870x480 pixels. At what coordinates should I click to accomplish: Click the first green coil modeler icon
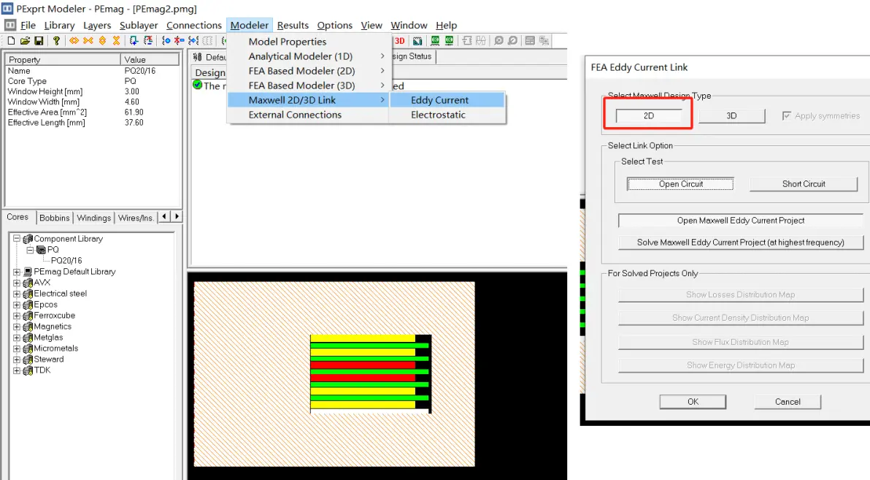(435, 41)
